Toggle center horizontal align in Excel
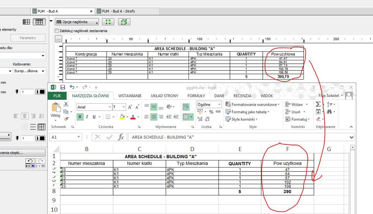Viewport: 373px width, 214px height. click(154, 117)
